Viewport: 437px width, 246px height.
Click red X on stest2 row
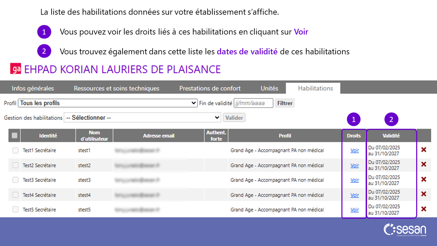424,164
